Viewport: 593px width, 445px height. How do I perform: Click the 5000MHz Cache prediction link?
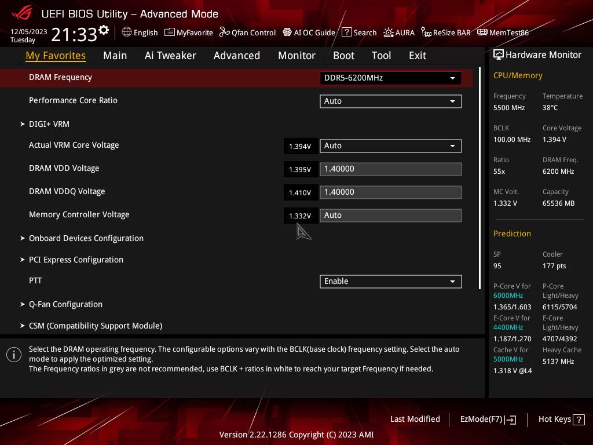(x=508, y=359)
